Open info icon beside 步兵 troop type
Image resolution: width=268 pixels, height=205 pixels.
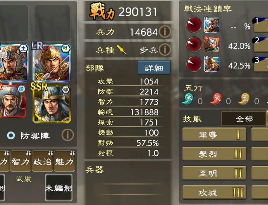coord(165,49)
